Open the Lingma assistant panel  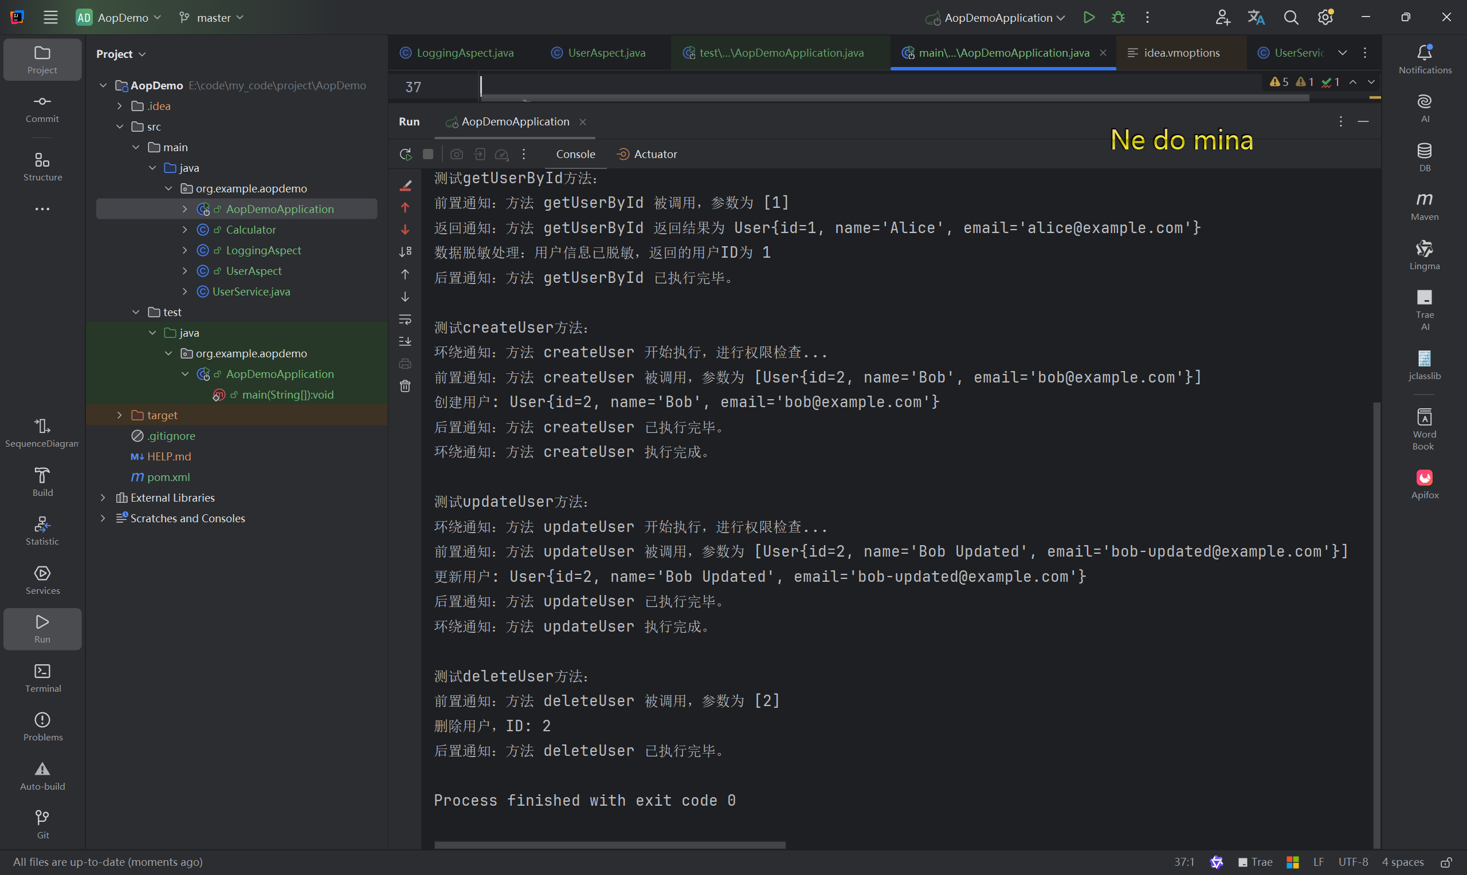click(1424, 255)
